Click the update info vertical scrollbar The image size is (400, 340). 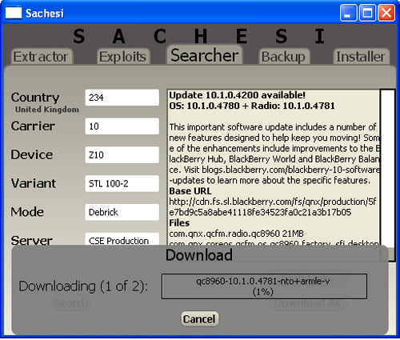click(387, 174)
